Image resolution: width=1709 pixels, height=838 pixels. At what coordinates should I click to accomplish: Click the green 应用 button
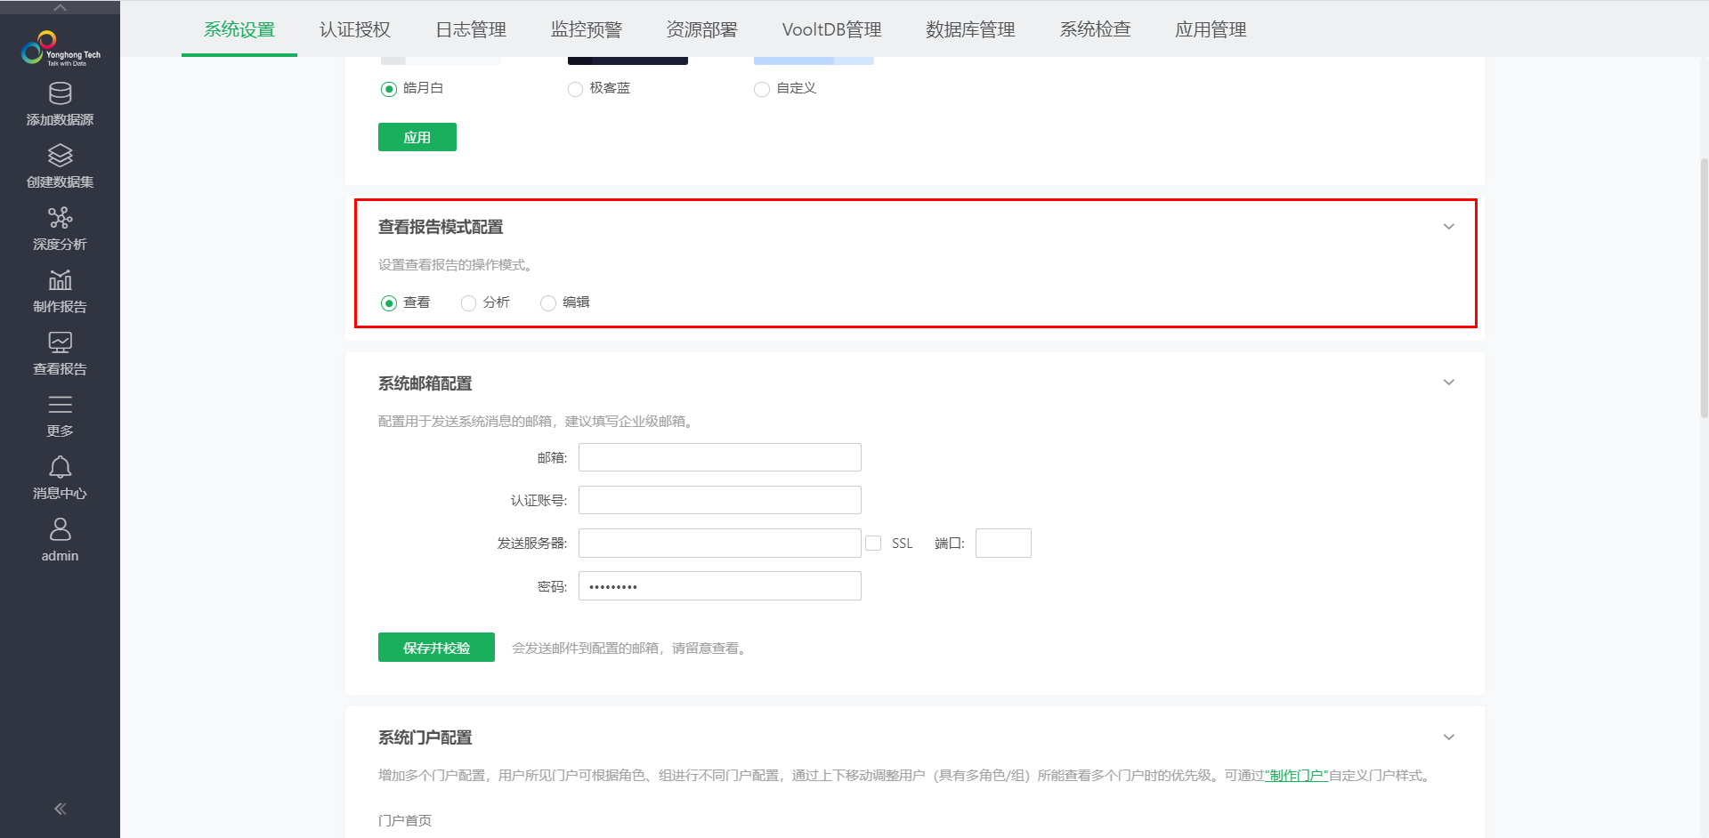pyautogui.click(x=417, y=137)
